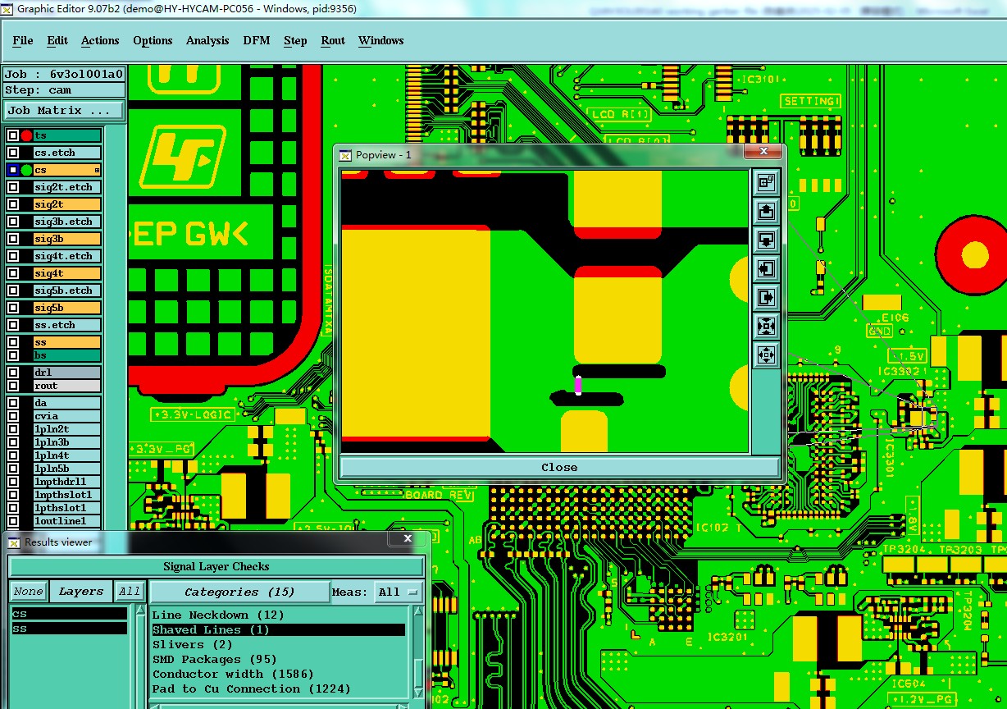Open the Meas All dropdown

point(399,592)
